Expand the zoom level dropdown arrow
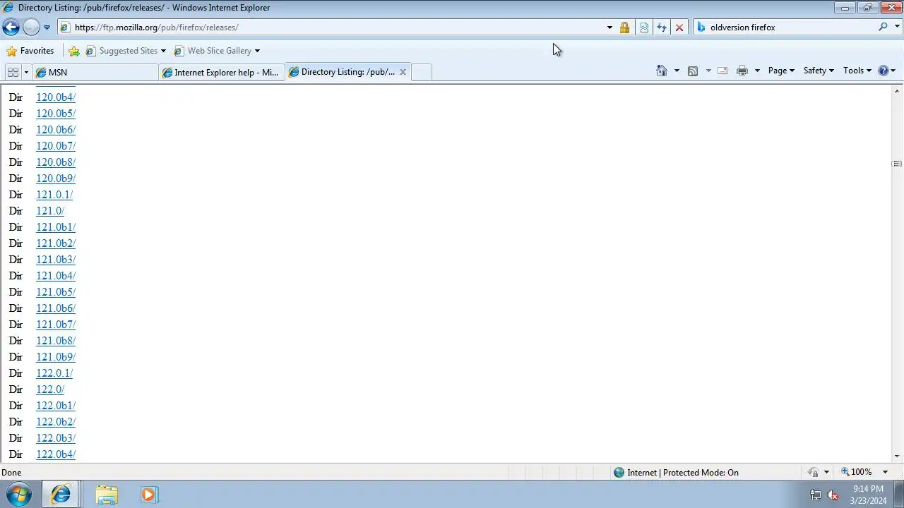The height and width of the screenshot is (508, 904). click(x=885, y=472)
